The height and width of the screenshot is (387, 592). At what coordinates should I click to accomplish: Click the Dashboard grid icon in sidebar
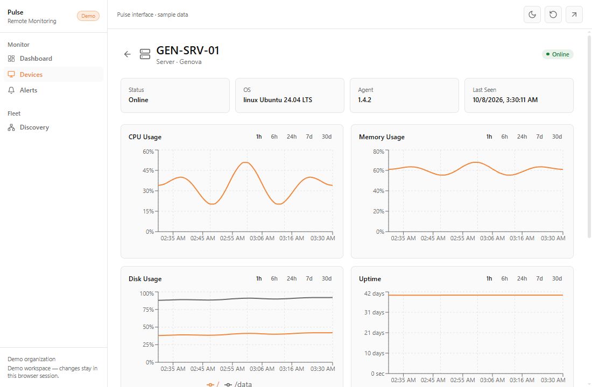click(11, 59)
